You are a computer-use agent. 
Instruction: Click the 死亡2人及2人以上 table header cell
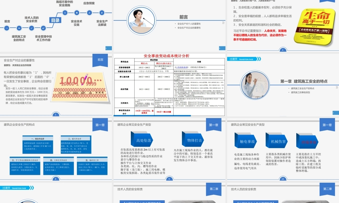click(x=164, y=63)
